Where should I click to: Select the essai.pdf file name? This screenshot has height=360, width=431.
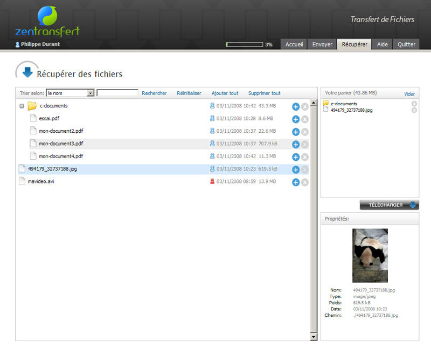point(49,118)
